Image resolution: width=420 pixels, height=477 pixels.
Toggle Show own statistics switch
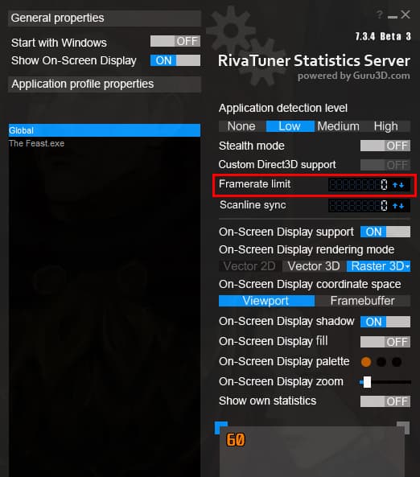point(385,401)
